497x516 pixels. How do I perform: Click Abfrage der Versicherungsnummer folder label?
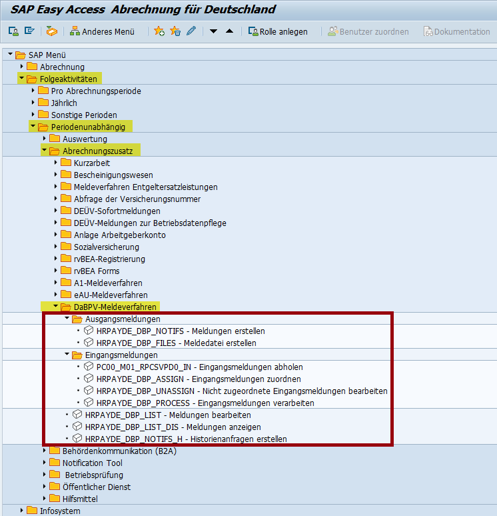tap(137, 199)
